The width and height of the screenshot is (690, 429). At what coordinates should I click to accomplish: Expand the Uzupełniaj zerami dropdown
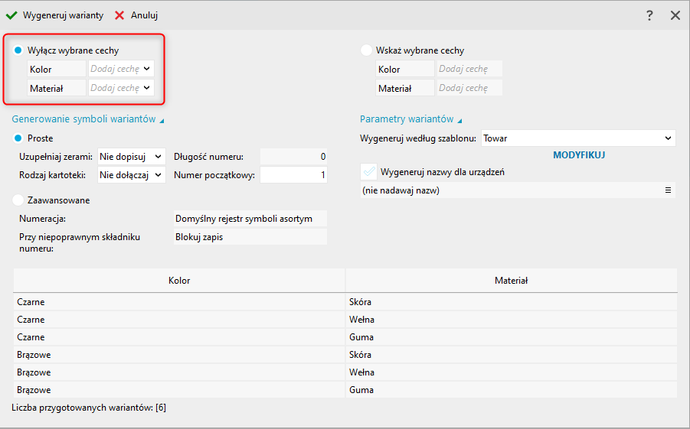[159, 157]
